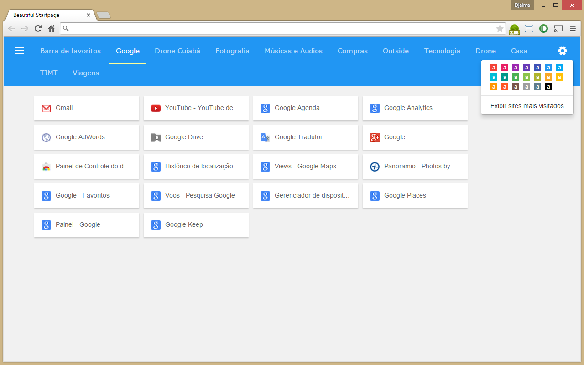Image resolution: width=584 pixels, height=365 pixels.
Task: Open the Google Places bookmark
Action: (415, 196)
